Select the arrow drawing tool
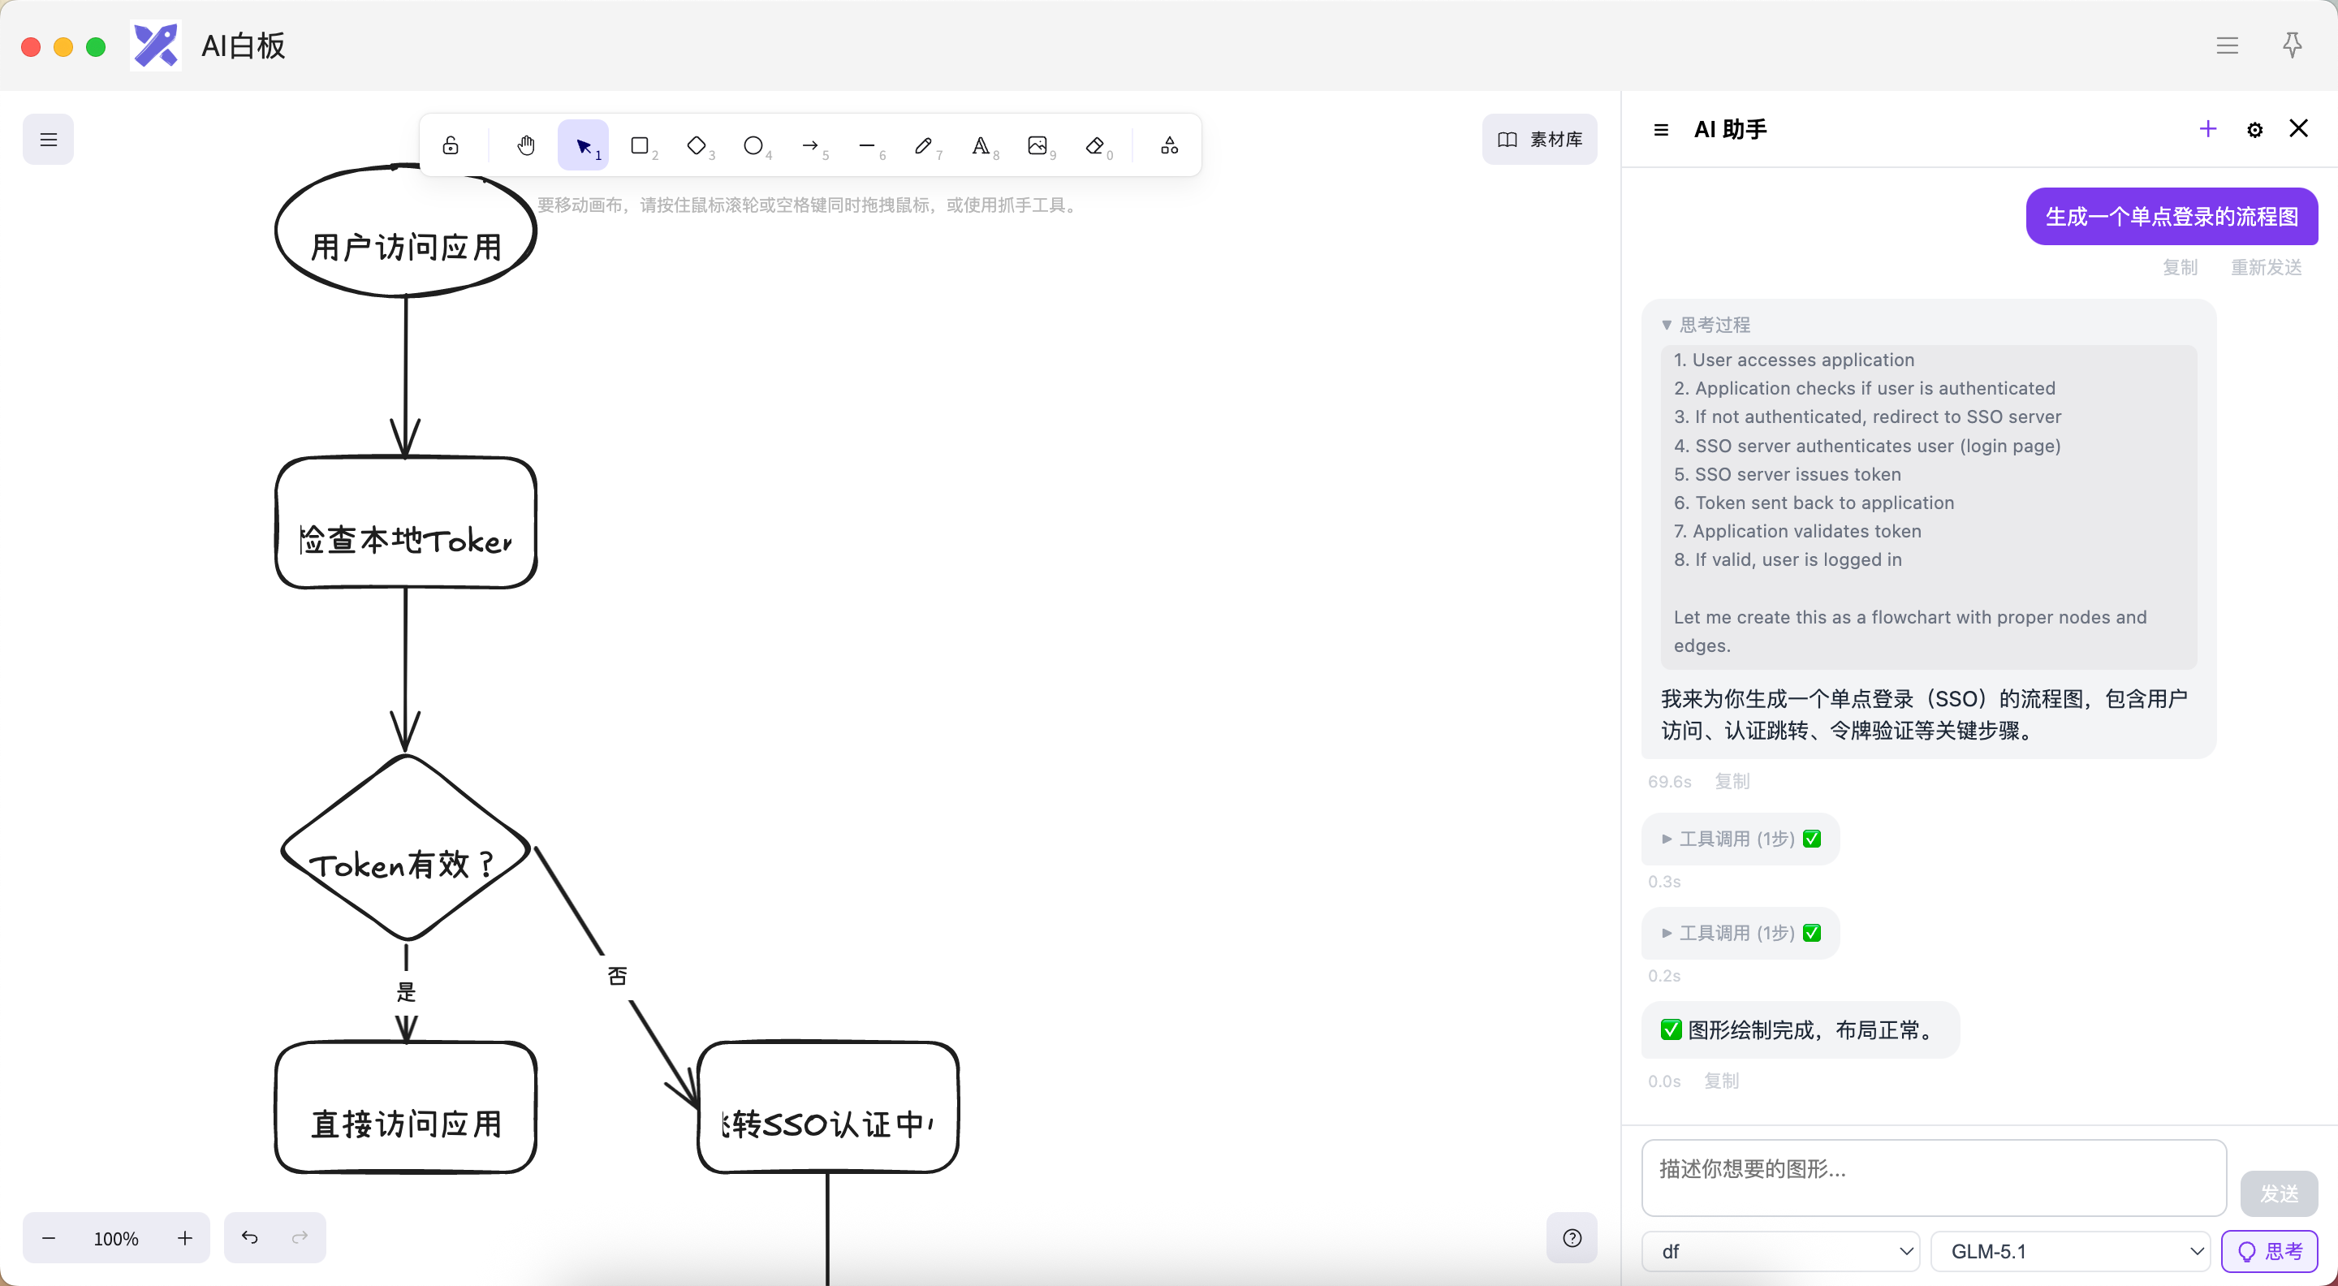2338x1286 pixels. [812, 145]
